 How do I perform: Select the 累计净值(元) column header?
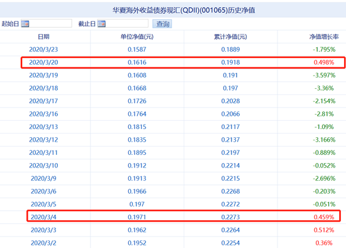click(230, 37)
